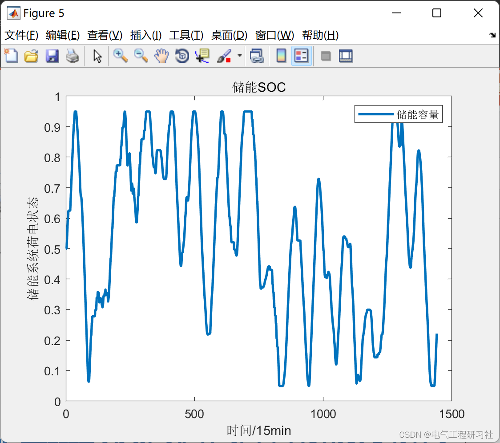Click the New Figure icon
Image resolution: width=500 pixels, height=443 pixels.
[x=11, y=56]
